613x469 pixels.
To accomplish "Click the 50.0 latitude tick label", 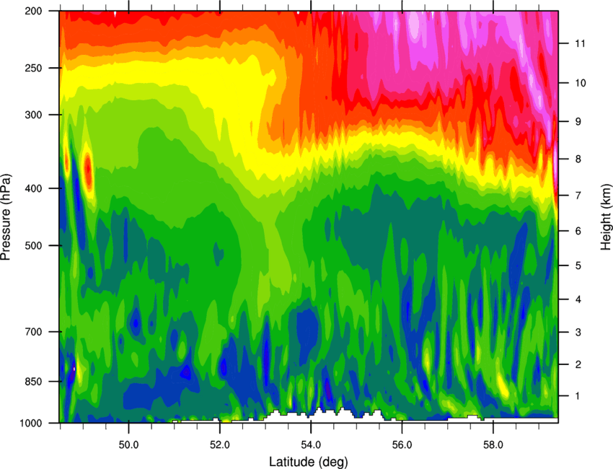I will click(128, 445).
